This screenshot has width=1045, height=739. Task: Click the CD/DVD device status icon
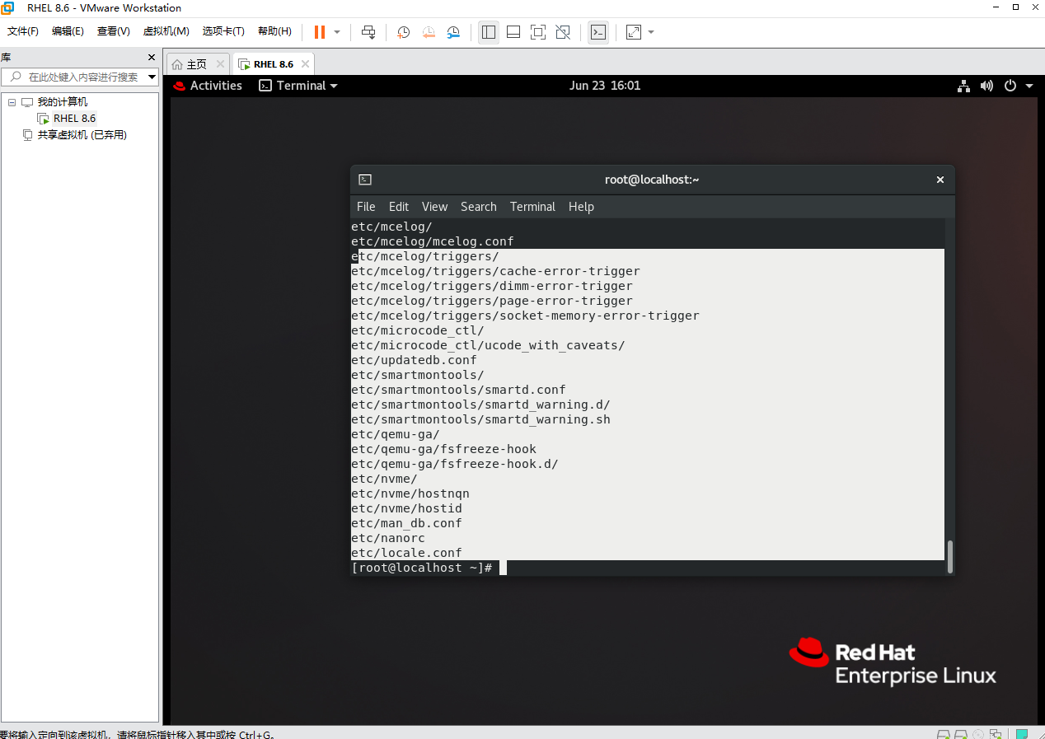(x=978, y=734)
